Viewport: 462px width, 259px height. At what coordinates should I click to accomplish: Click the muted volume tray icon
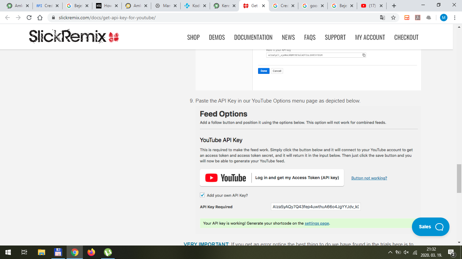[x=407, y=252]
